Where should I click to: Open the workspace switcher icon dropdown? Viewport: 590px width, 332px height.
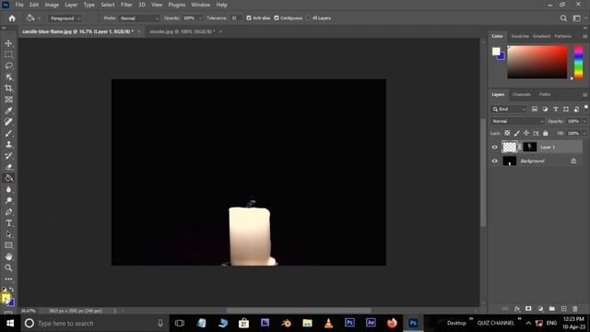pyautogui.click(x=577, y=18)
